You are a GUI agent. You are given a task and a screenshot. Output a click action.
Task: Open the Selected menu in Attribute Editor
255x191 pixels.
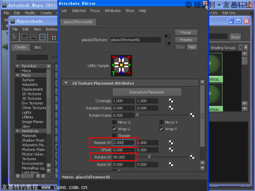coord(78,11)
